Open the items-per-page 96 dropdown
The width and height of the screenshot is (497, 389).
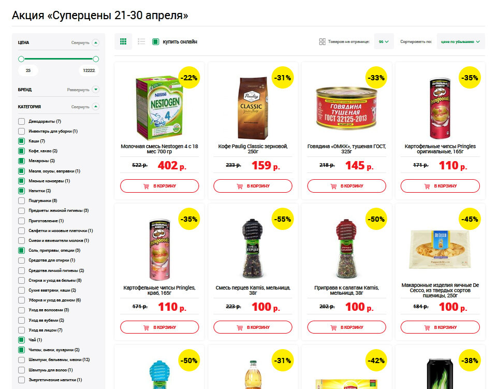point(384,41)
